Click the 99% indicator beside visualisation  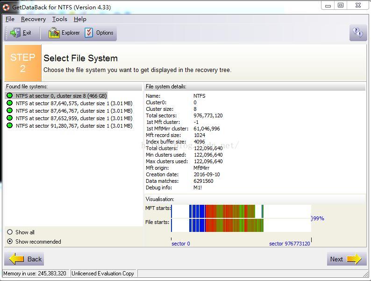click(x=318, y=218)
